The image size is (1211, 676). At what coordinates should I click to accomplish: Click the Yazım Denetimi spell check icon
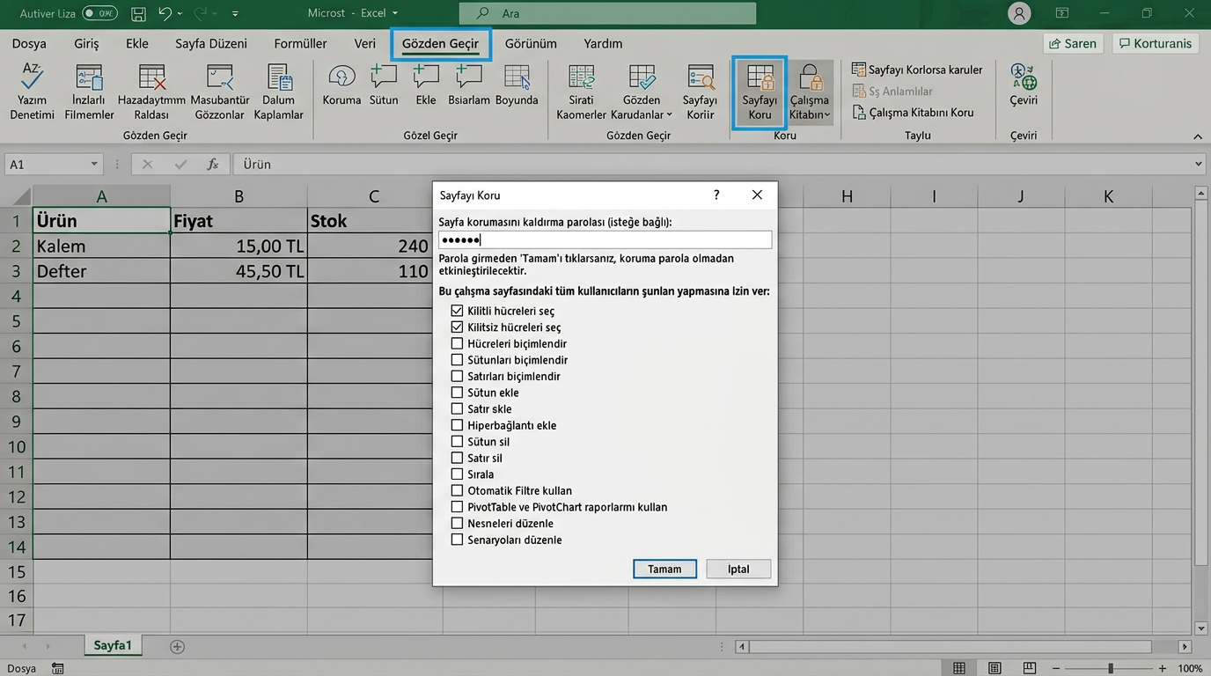tap(33, 77)
